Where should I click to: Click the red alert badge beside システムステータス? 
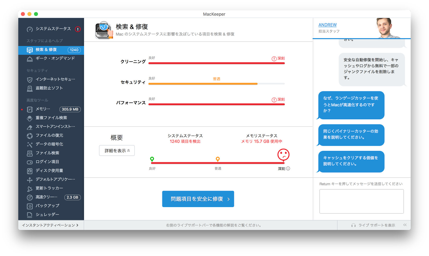78,29
